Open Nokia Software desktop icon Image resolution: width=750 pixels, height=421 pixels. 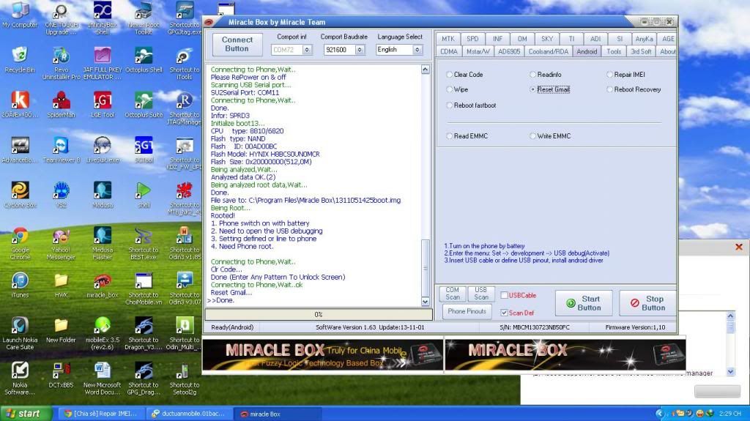20,379
